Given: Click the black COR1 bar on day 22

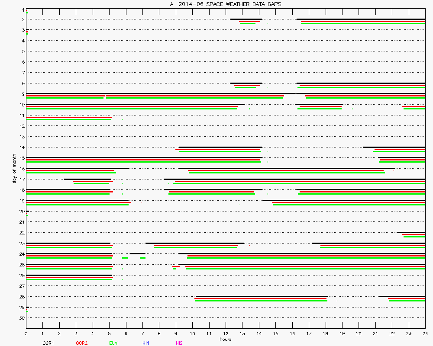Looking at the screenshot, I should 410,232.
